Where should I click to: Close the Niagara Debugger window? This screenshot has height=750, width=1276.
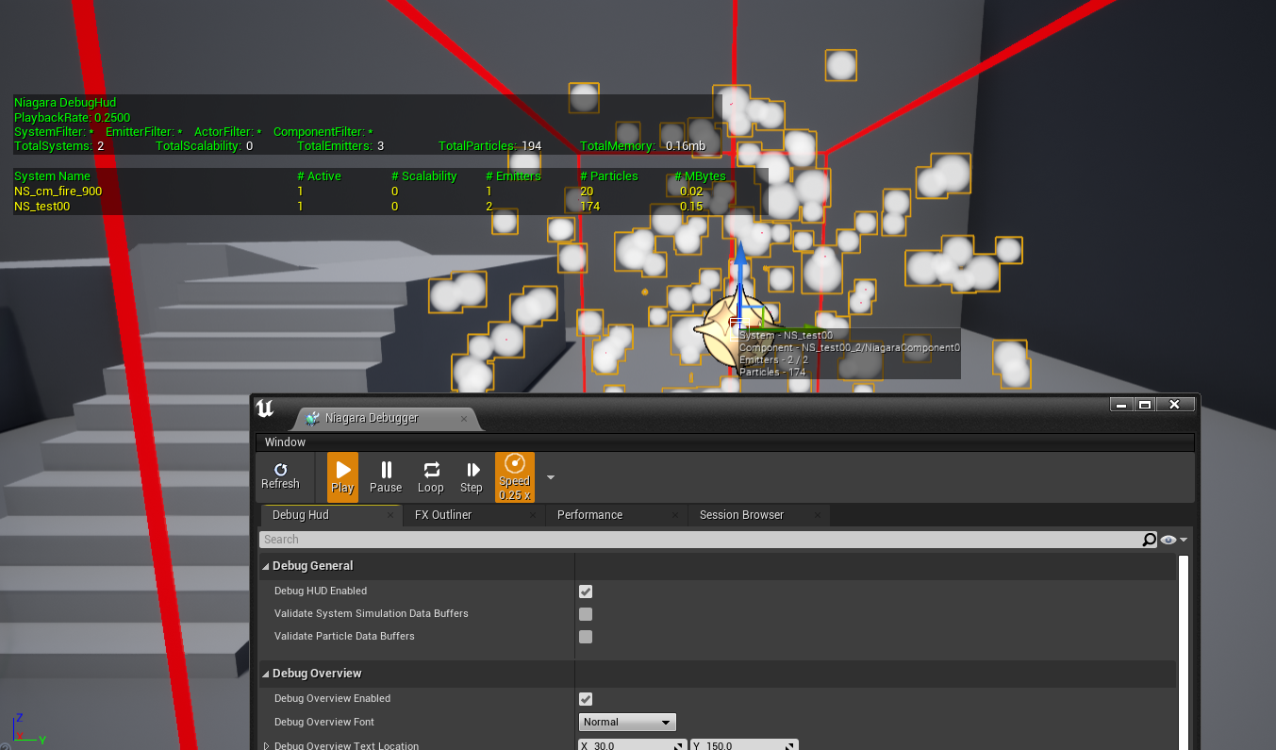pos(1174,405)
